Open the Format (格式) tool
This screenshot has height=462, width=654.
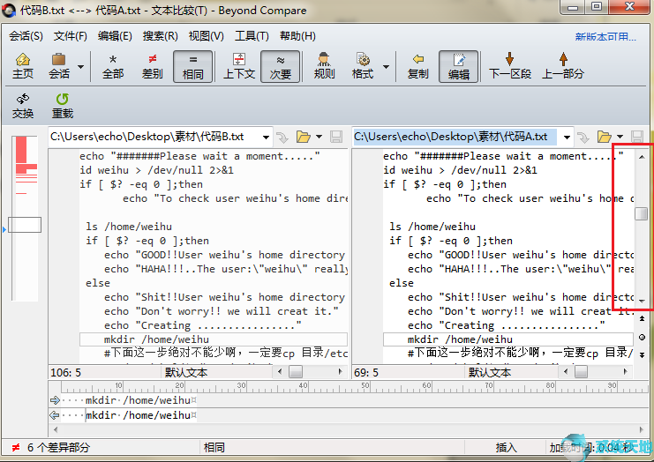point(363,66)
